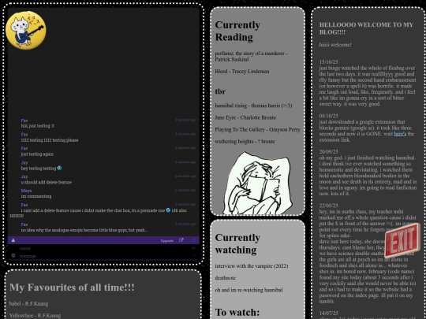This screenshot has height=319, width=426.
Task: Click the "just testing again" message
Action: [37, 154]
